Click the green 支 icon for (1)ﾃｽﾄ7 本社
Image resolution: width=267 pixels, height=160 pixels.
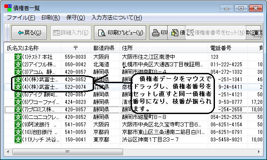pos(18,57)
